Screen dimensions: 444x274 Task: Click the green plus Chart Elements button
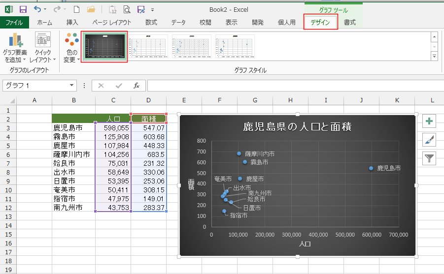tap(430, 122)
